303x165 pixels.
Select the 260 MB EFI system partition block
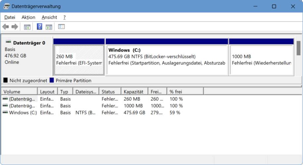coord(79,59)
